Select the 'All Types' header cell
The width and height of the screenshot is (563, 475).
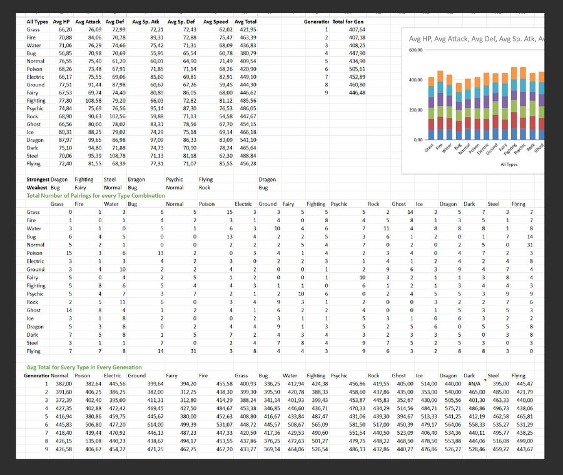click(38, 21)
